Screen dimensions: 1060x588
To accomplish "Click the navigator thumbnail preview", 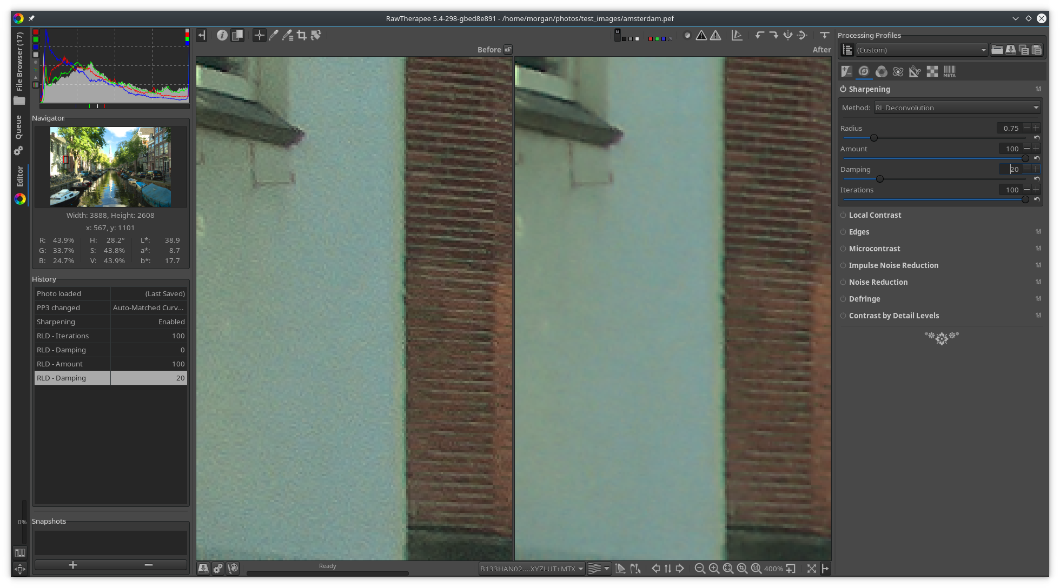I will click(111, 167).
